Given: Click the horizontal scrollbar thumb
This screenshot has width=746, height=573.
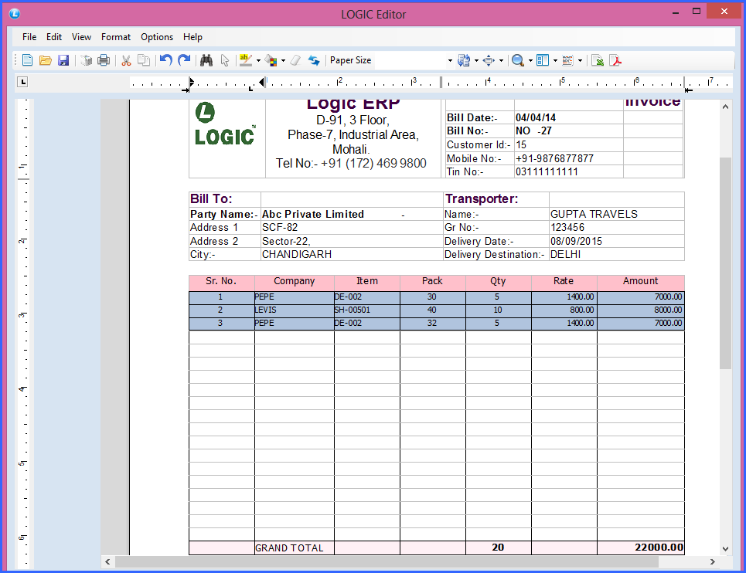Looking at the screenshot, I should pyautogui.click(x=387, y=561).
